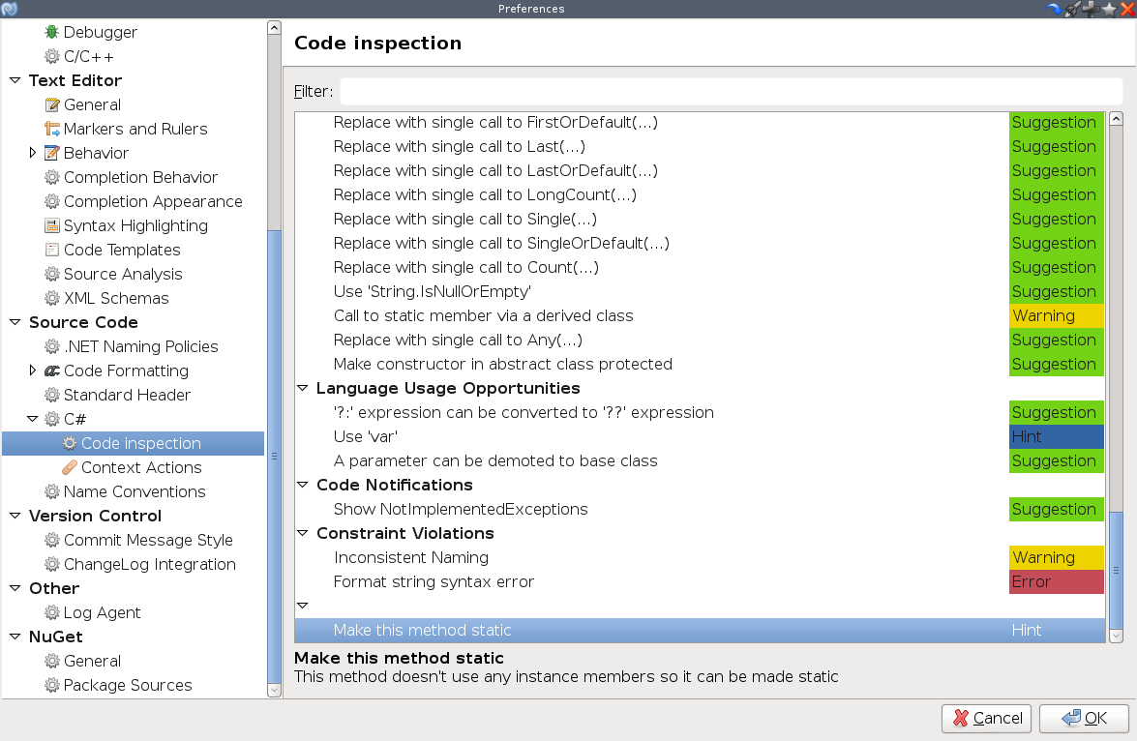Collapse the Language Usage Opportunities group

tap(303, 388)
